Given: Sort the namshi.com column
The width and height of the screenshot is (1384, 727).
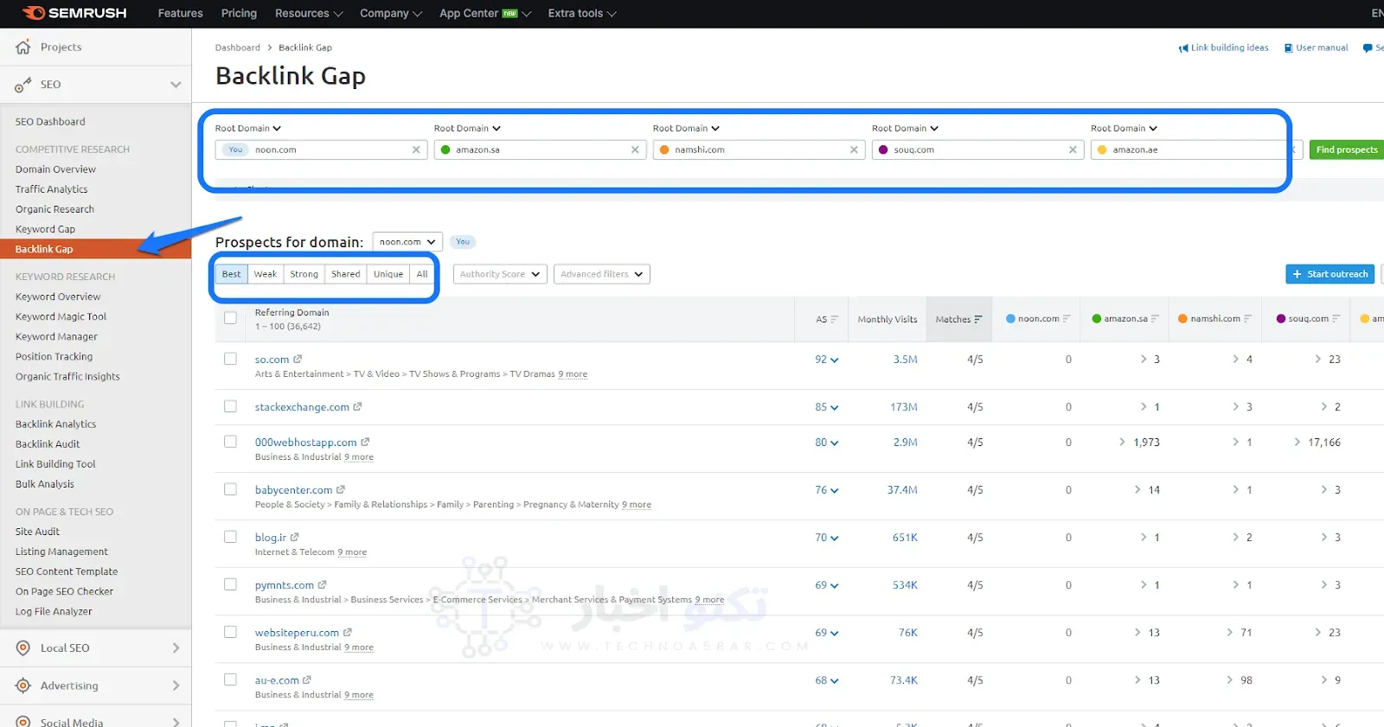Looking at the screenshot, I should tap(1247, 319).
